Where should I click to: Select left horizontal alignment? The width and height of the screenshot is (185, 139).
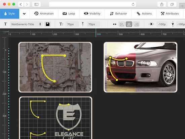pos(122,24)
